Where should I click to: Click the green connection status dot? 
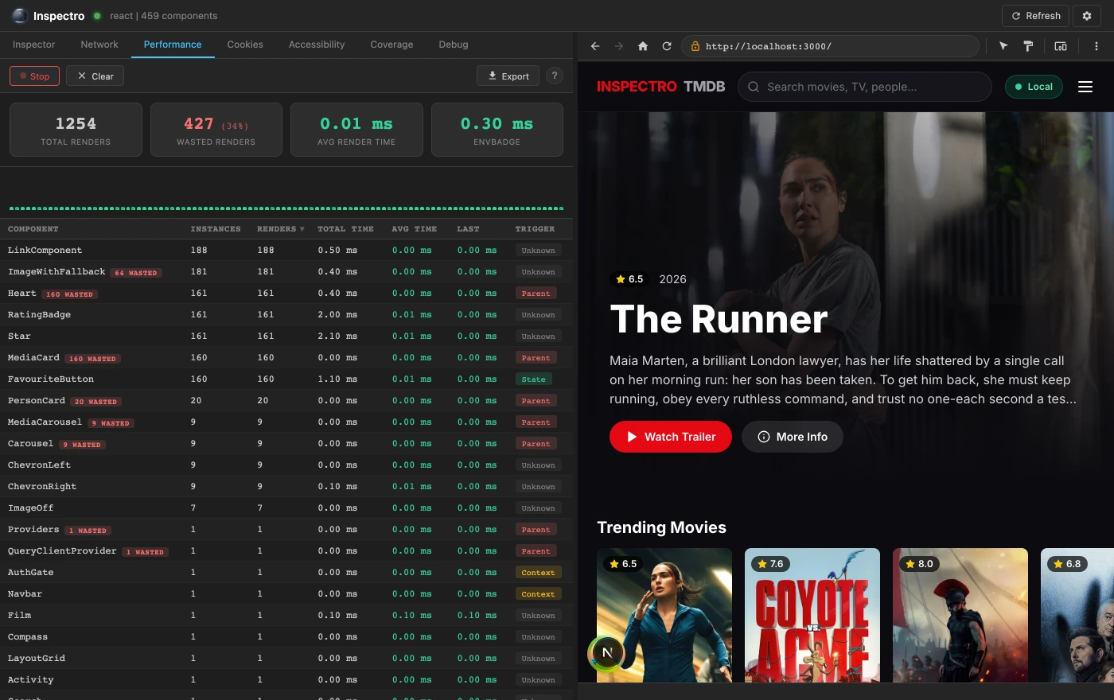[x=96, y=16]
